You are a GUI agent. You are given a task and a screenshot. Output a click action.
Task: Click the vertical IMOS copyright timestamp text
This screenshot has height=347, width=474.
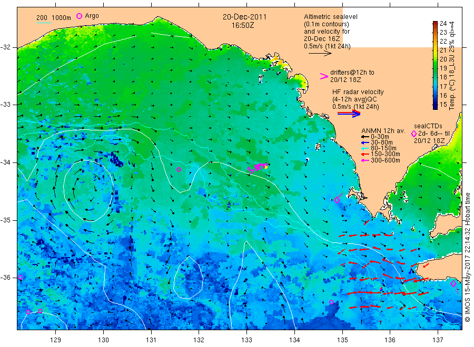(468, 257)
